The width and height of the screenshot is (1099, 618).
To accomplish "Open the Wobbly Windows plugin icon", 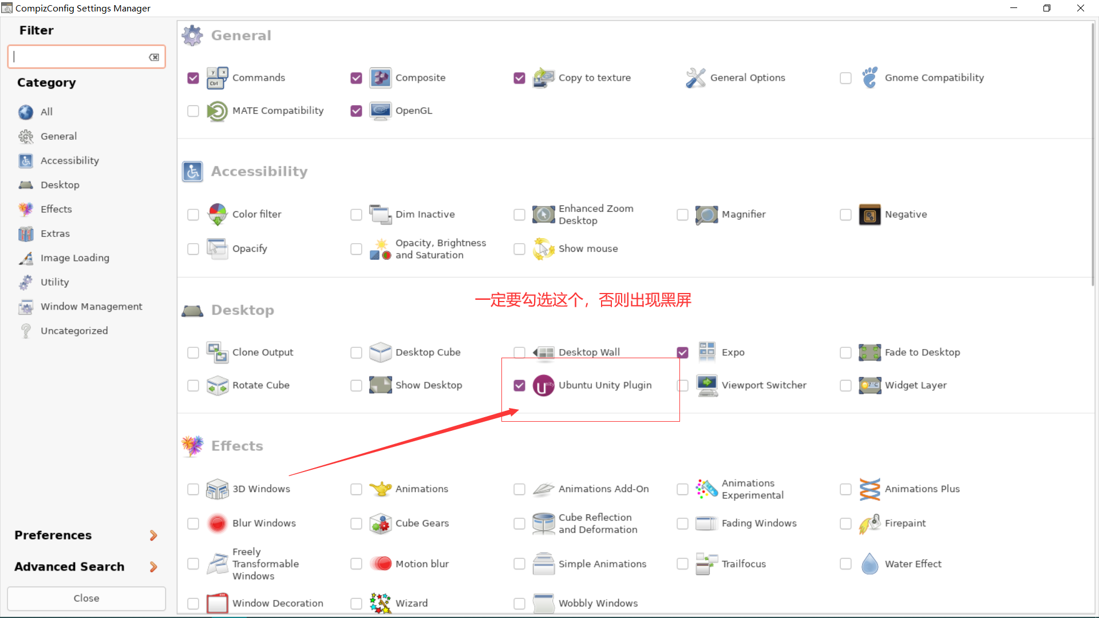I will tap(543, 603).
